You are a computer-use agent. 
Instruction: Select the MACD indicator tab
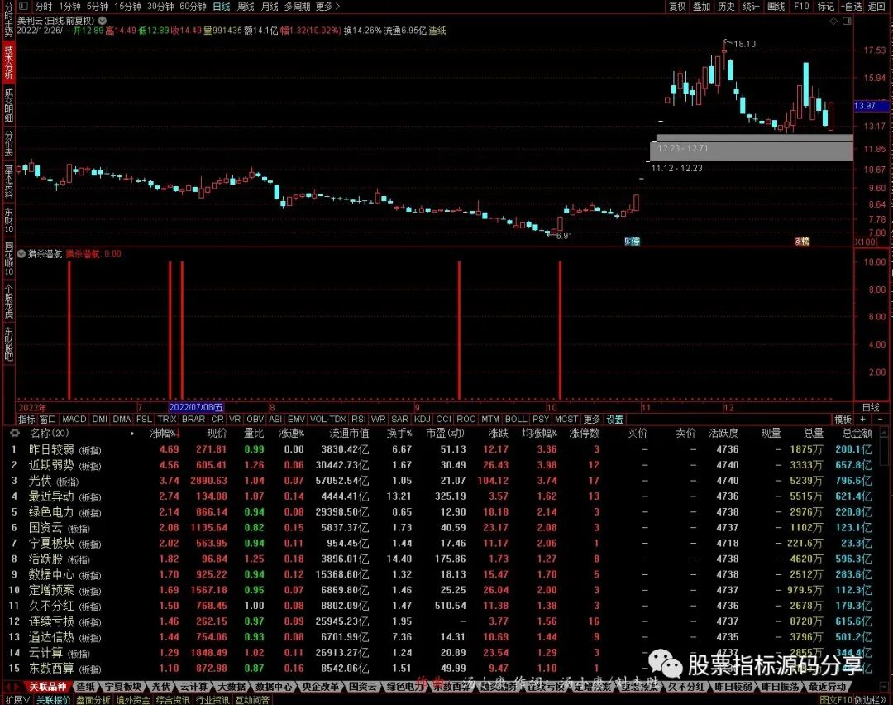[x=74, y=420]
